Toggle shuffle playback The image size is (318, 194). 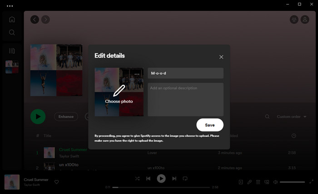click(137, 179)
